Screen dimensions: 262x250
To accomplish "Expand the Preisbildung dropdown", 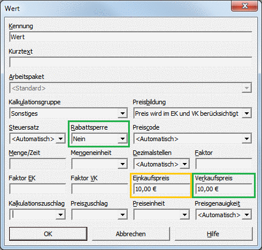I will point(192,113).
